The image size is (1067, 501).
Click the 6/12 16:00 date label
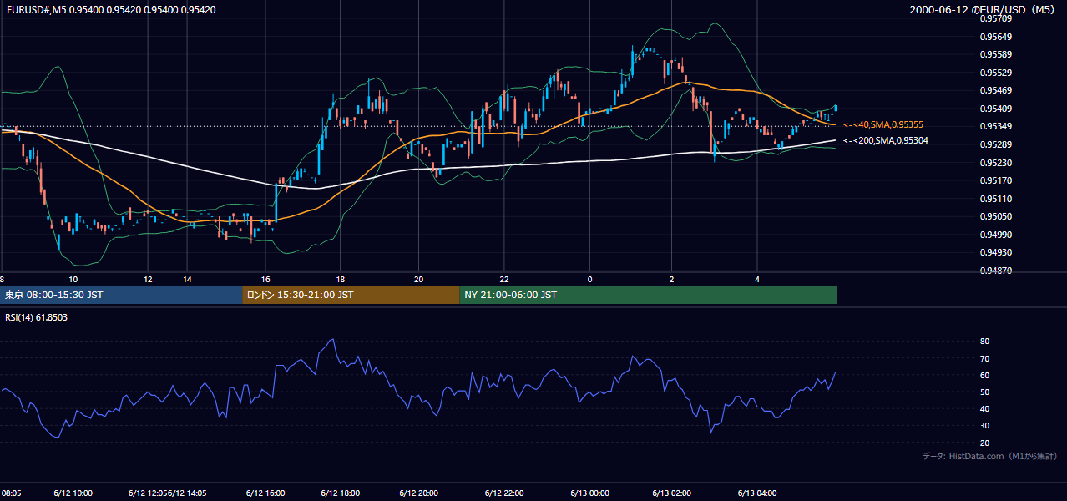point(265,493)
